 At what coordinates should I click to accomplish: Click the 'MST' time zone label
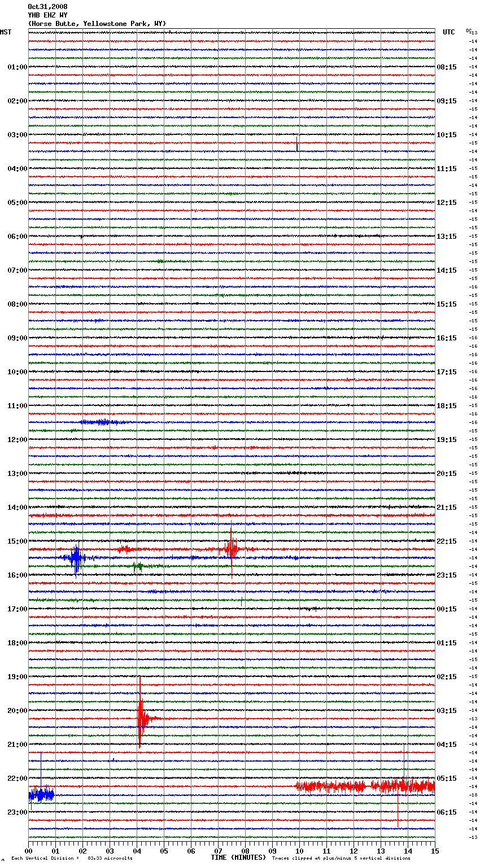[x=6, y=32]
